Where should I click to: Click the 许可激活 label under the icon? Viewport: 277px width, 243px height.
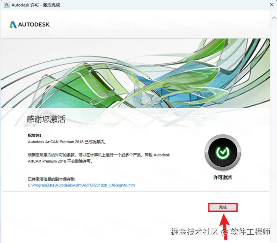[x=223, y=178]
